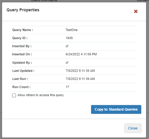The image size is (149, 139).
Task: Click the Inserted On field label
Action: (22, 54)
